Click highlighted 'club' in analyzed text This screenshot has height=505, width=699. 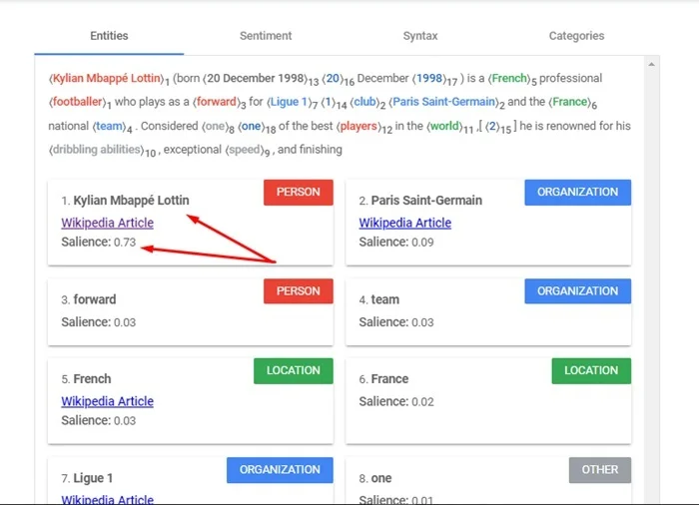click(365, 102)
